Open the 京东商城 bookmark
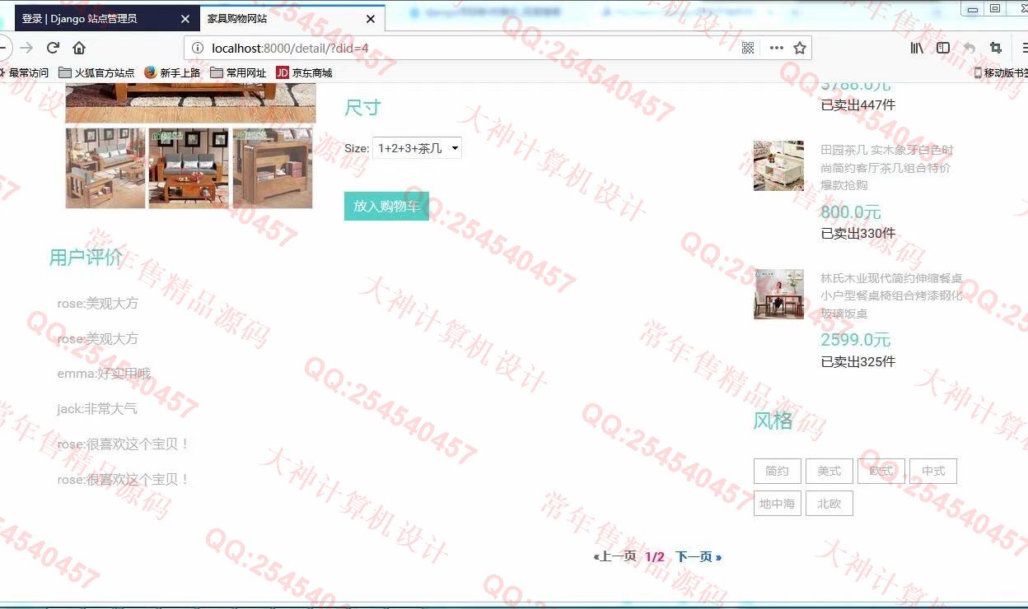This screenshot has width=1028, height=609. (x=304, y=72)
